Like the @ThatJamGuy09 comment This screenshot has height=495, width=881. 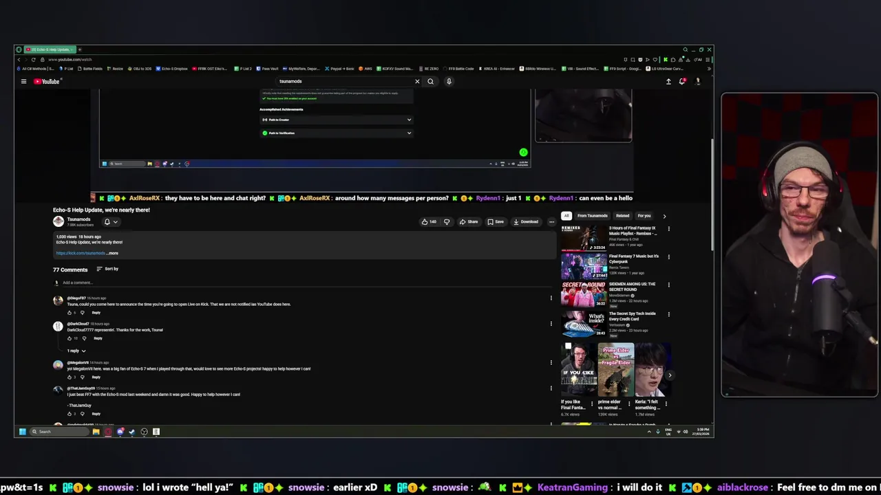[x=70, y=414]
